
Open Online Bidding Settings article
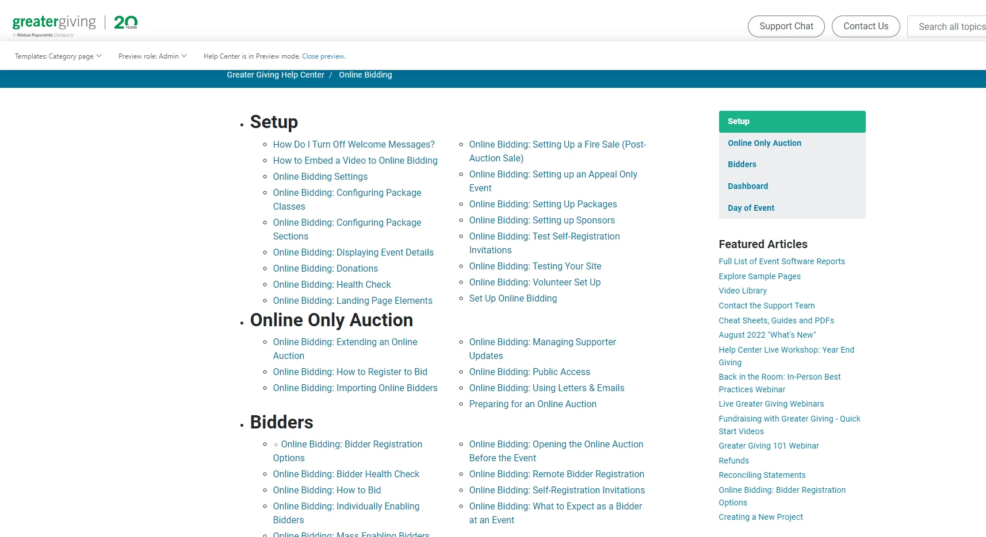click(320, 177)
